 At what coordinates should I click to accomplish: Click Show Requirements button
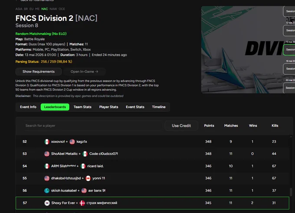tap(39, 72)
